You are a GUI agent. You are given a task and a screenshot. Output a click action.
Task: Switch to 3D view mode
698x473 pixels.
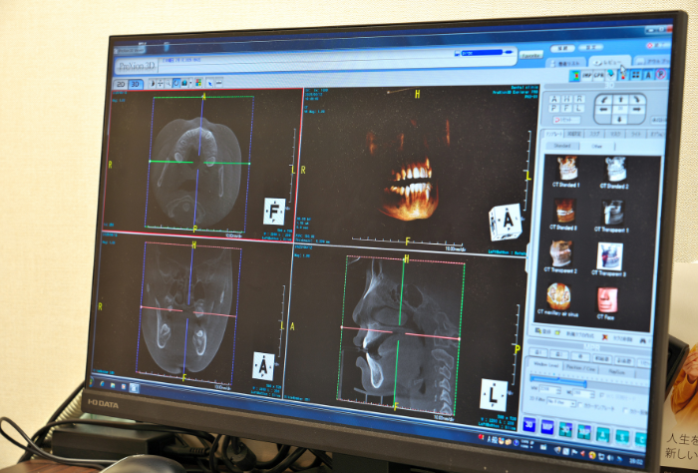coord(135,84)
